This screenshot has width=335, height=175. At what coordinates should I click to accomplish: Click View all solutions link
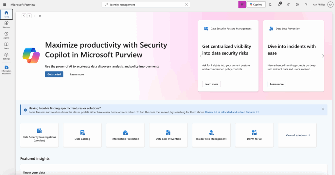point(298,135)
